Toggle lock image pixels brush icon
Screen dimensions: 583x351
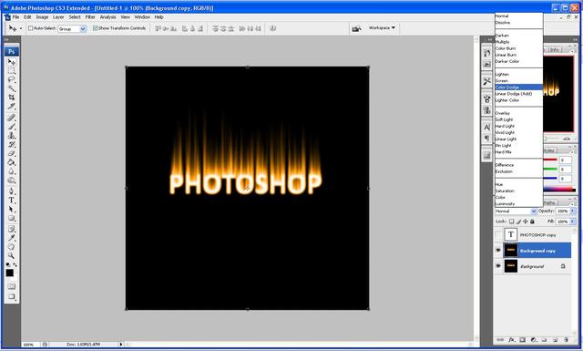[518, 222]
